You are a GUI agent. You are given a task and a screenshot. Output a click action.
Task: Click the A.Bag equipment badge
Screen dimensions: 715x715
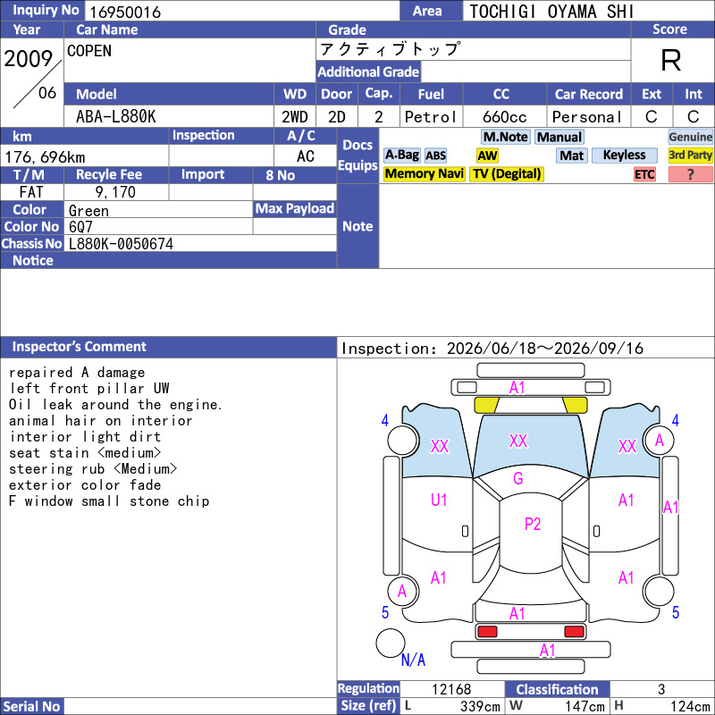click(401, 155)
